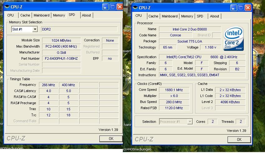The height and width of the screenshot is (153, 265).
Task: Open the About tab in the right window
Action: tap(214, 16)
